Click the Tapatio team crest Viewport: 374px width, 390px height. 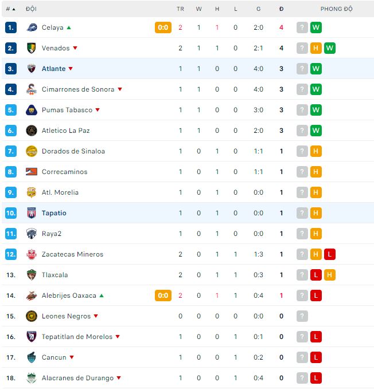(32, 213)
